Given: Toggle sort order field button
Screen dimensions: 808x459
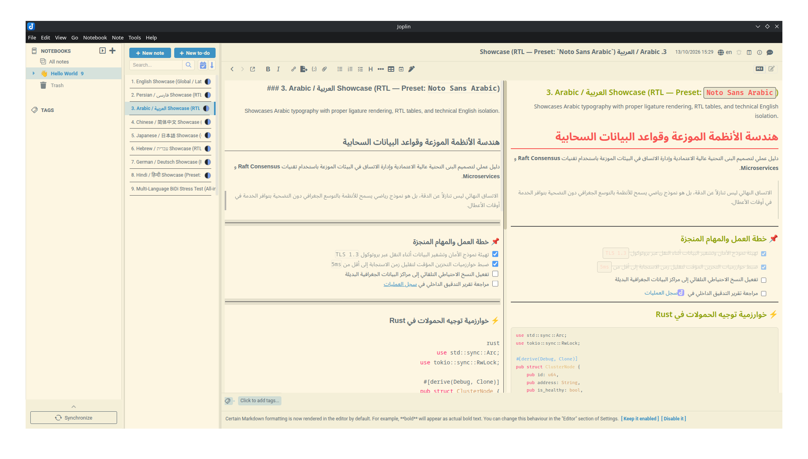Looking at the screenshot, I should (203, 65).
